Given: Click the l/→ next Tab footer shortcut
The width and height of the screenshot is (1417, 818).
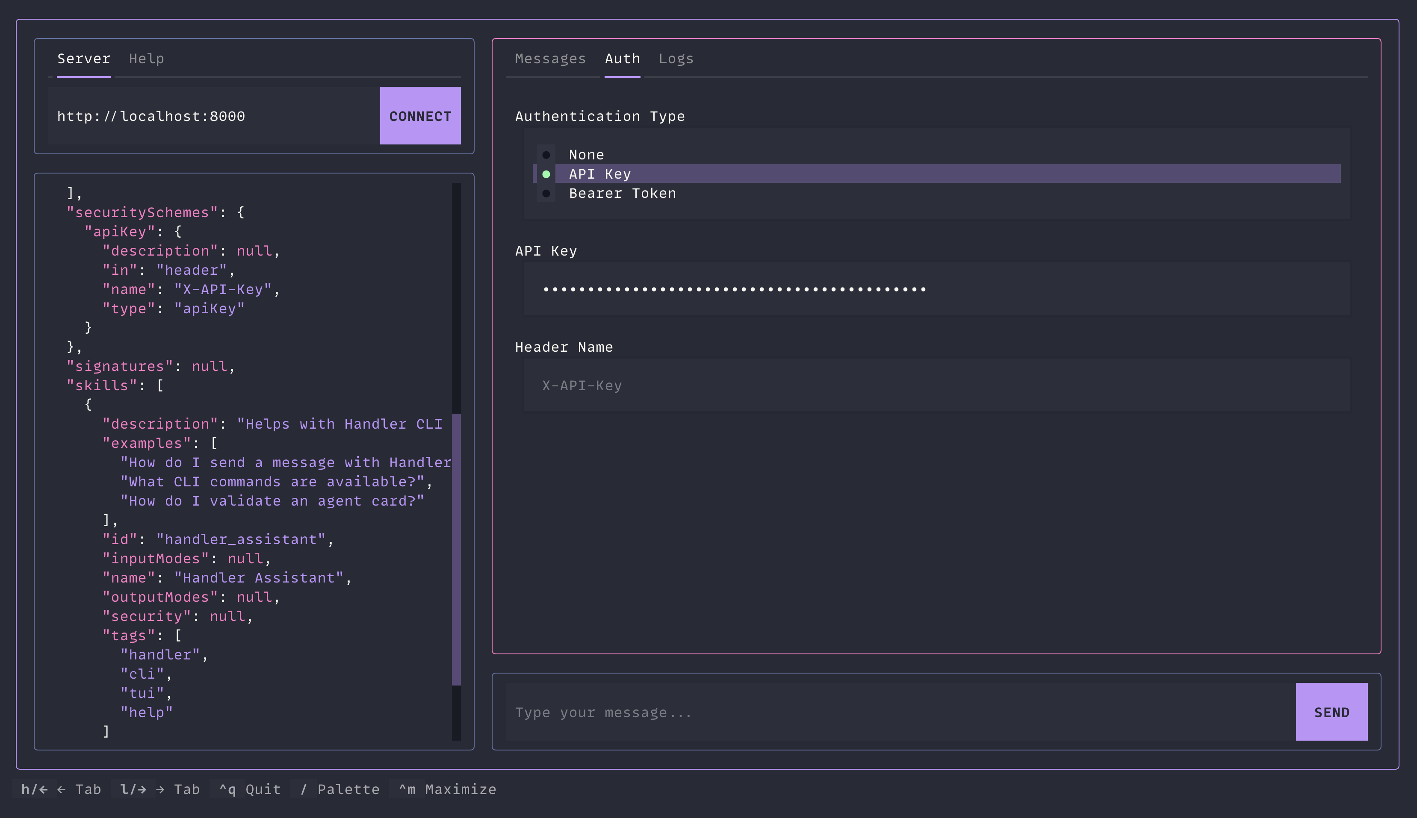Looking at the screenshot, I should coord(159,789).
